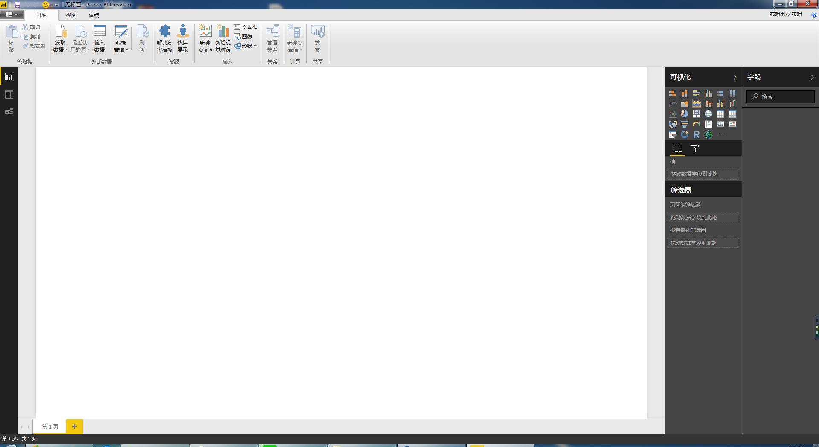Select the line chart visual
Screen dimensions: 819x447
tap(672, 104)
